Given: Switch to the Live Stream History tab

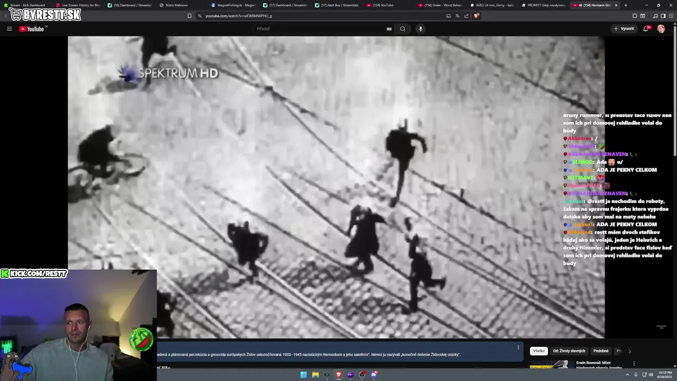Looking at the screenshot, I should (x=78, y=5).
